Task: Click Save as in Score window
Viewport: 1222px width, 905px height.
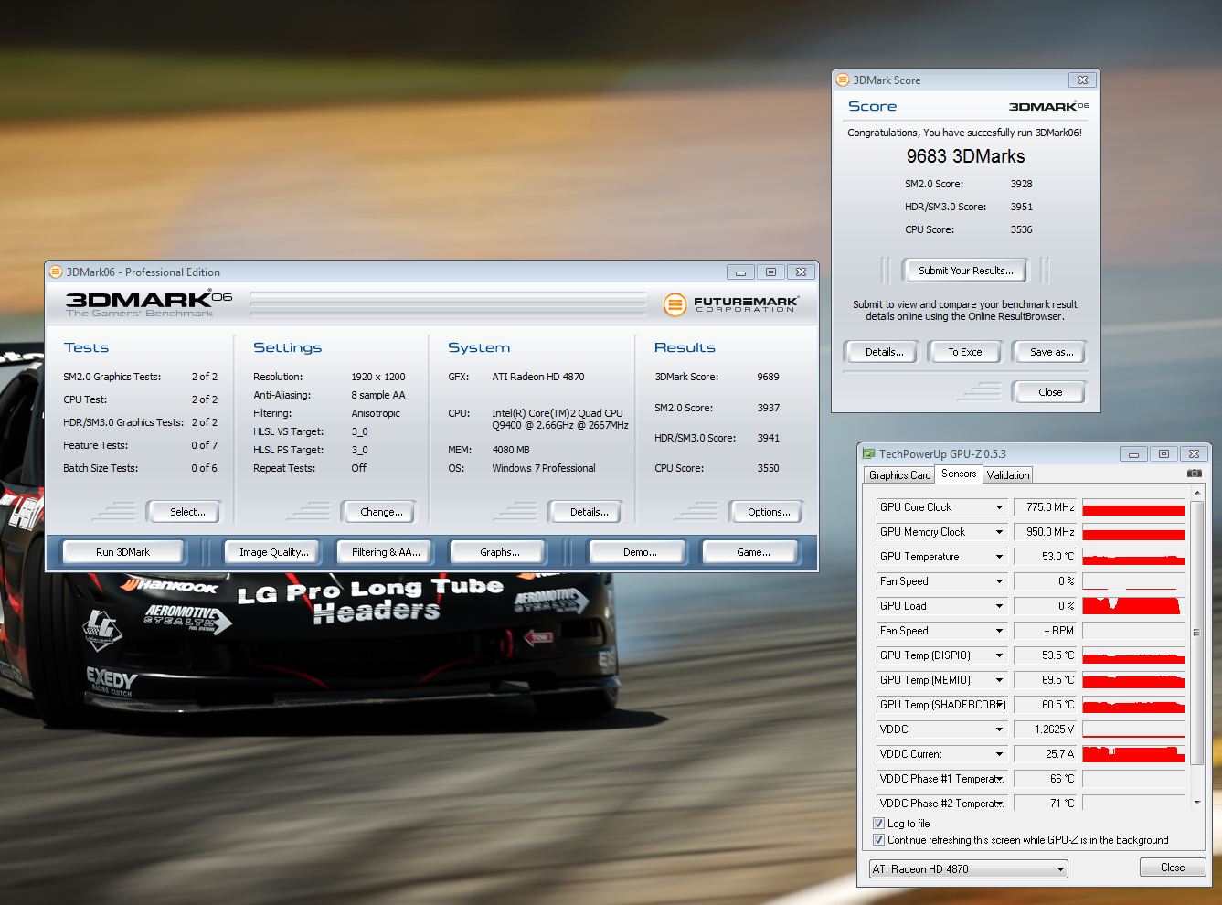Action: [1050, 352]
